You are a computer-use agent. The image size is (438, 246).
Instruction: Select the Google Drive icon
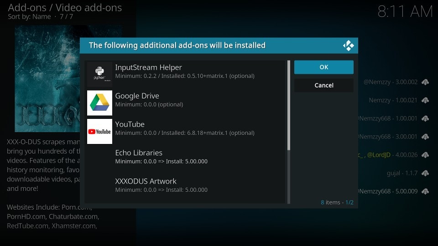click(x=99, y=102)
